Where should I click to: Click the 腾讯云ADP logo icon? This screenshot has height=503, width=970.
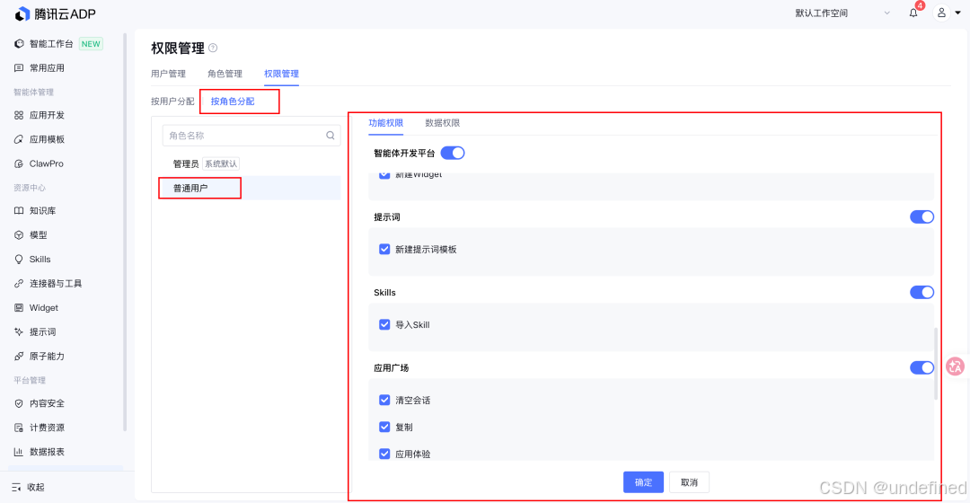click(22, 13)
